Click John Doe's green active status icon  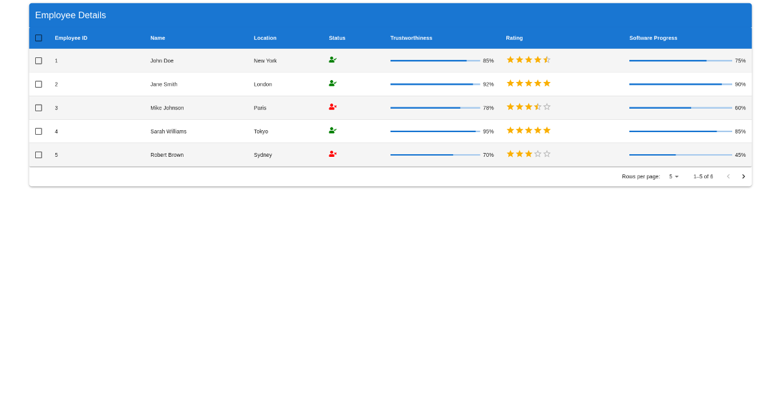click(333, 60)
